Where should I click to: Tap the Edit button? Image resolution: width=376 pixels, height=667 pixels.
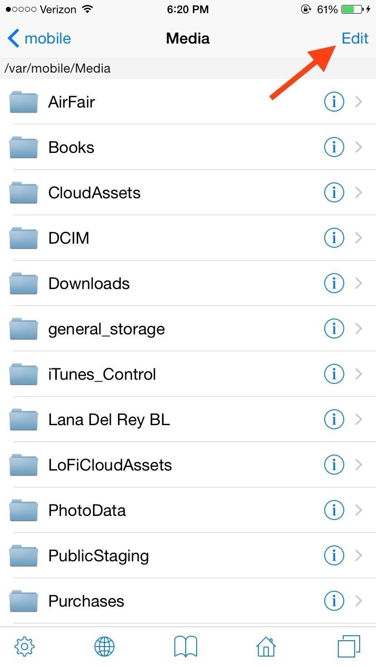pyautogui.click(x=355, y=38)
